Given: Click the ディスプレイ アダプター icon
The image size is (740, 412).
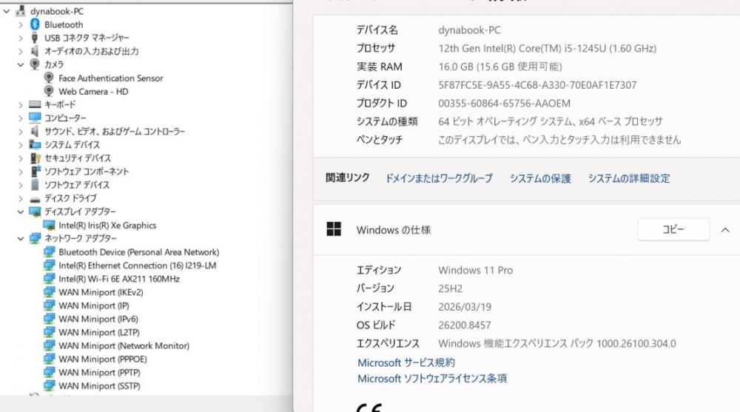Looking at the screenshot, I should coord(35,212).
